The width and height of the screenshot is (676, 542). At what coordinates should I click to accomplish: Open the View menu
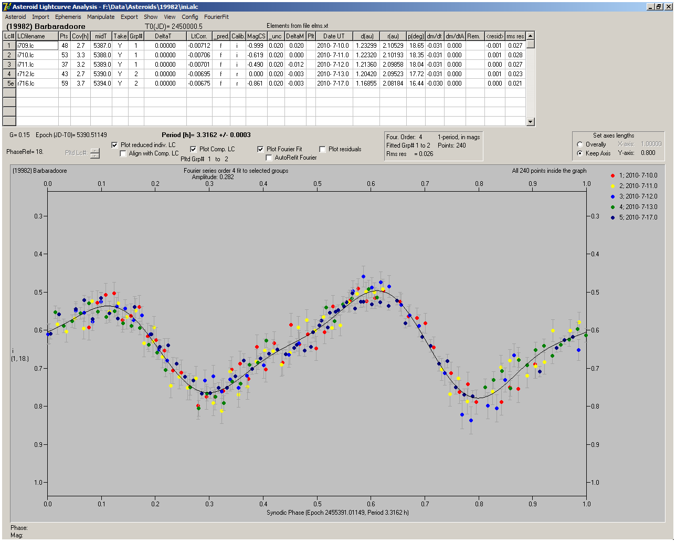[170, 17]
